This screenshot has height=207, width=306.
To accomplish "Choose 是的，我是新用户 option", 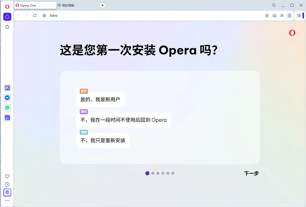I will 100,99.
